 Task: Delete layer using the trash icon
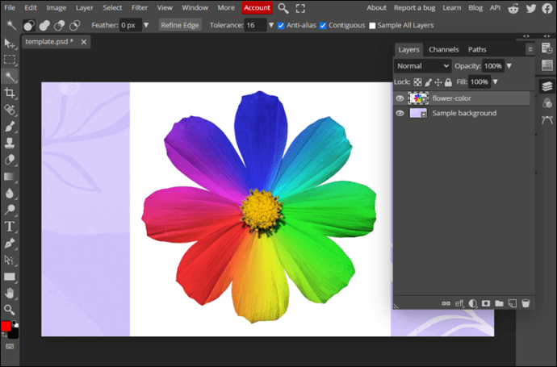click(x=526, y=303)
